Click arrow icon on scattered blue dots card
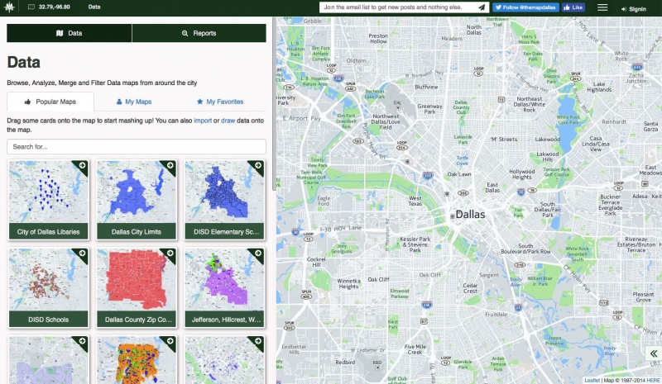The image size is (662, 384). 258,340
